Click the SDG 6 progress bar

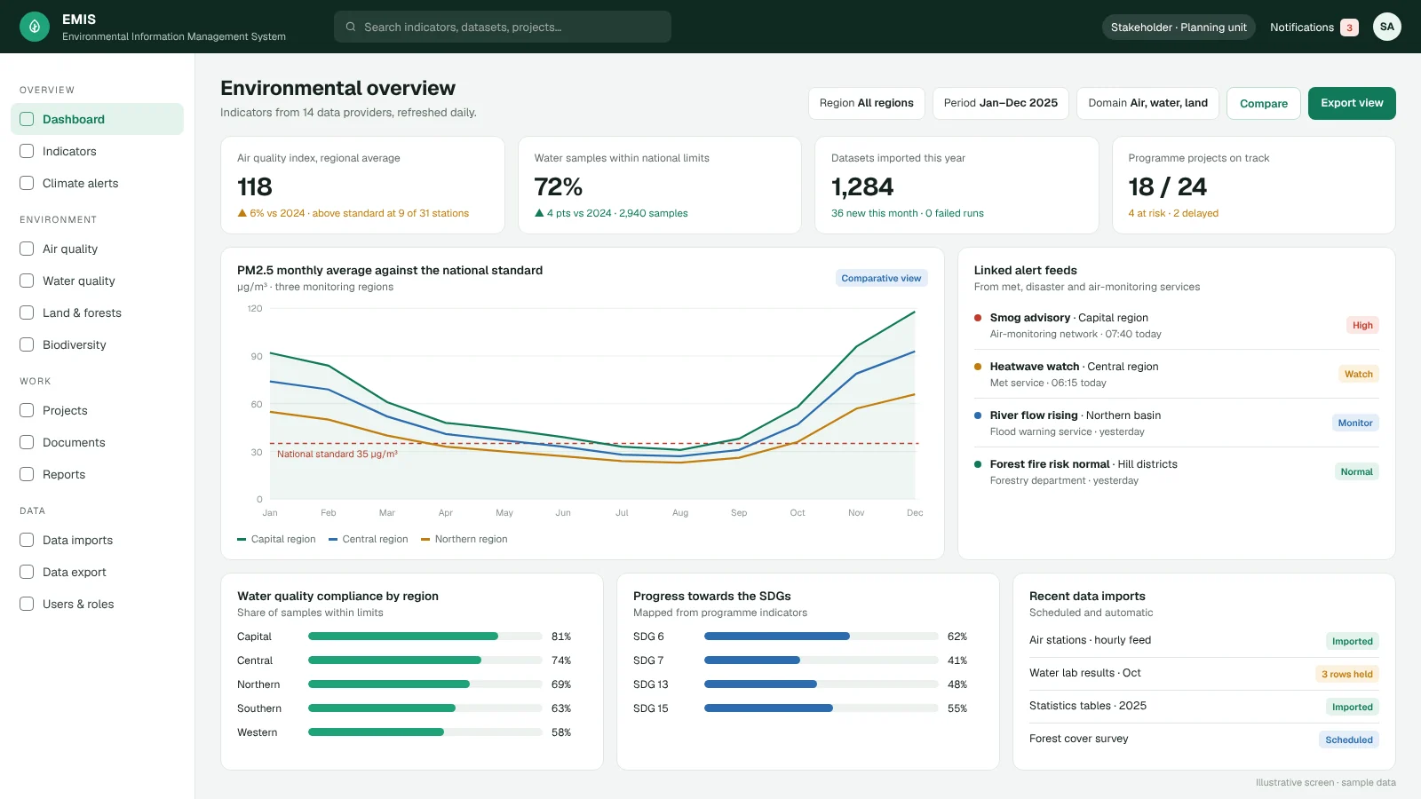click(x=821, y=637)
